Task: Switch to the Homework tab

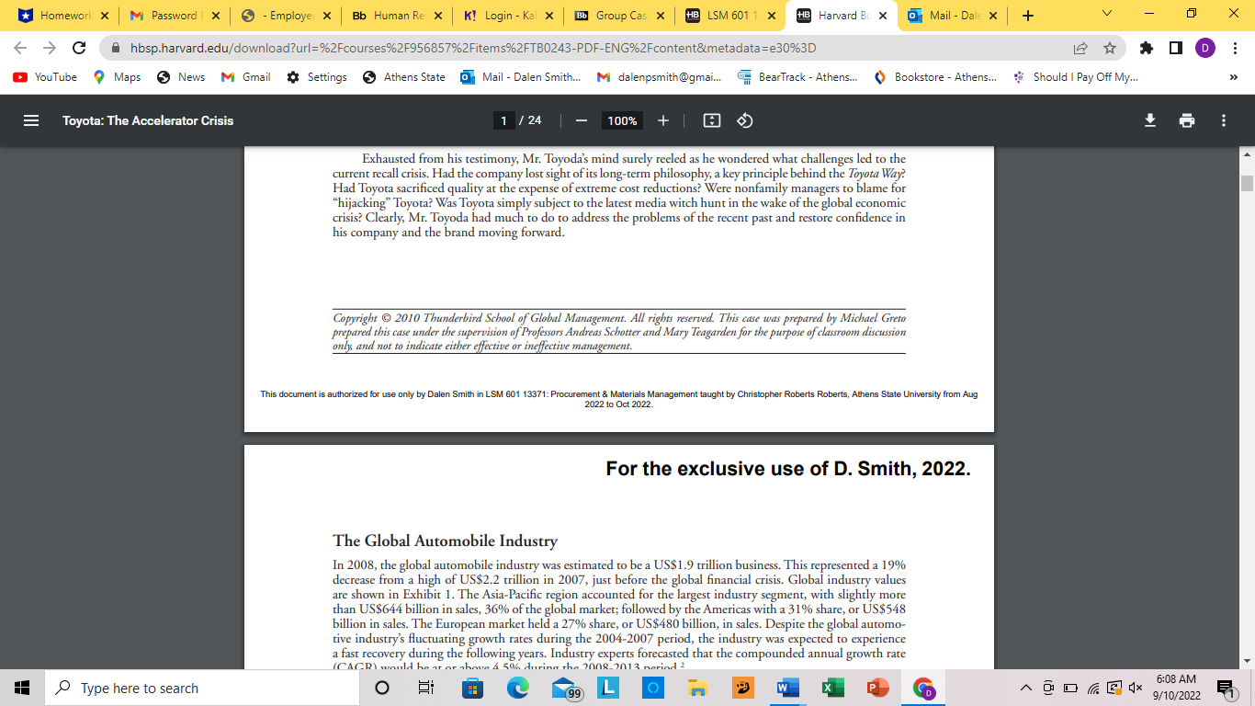Action: [64, 16]
